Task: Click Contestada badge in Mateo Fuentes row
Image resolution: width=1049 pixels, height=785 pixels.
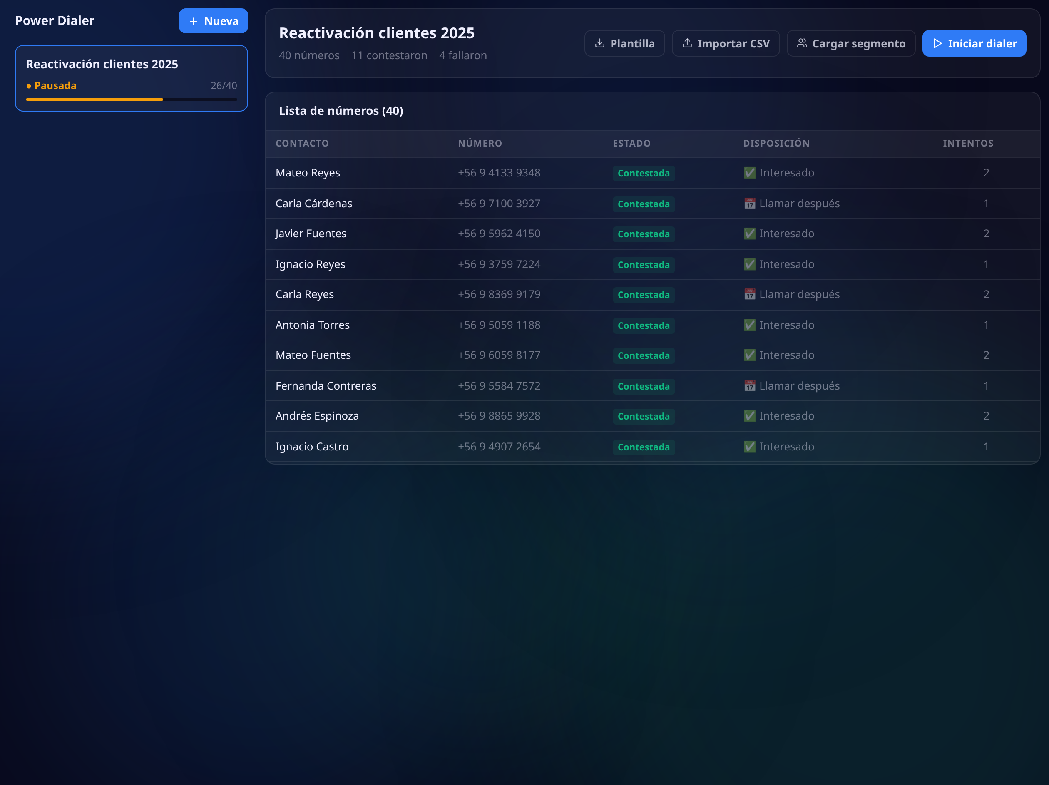Action: tap(643, 355)
